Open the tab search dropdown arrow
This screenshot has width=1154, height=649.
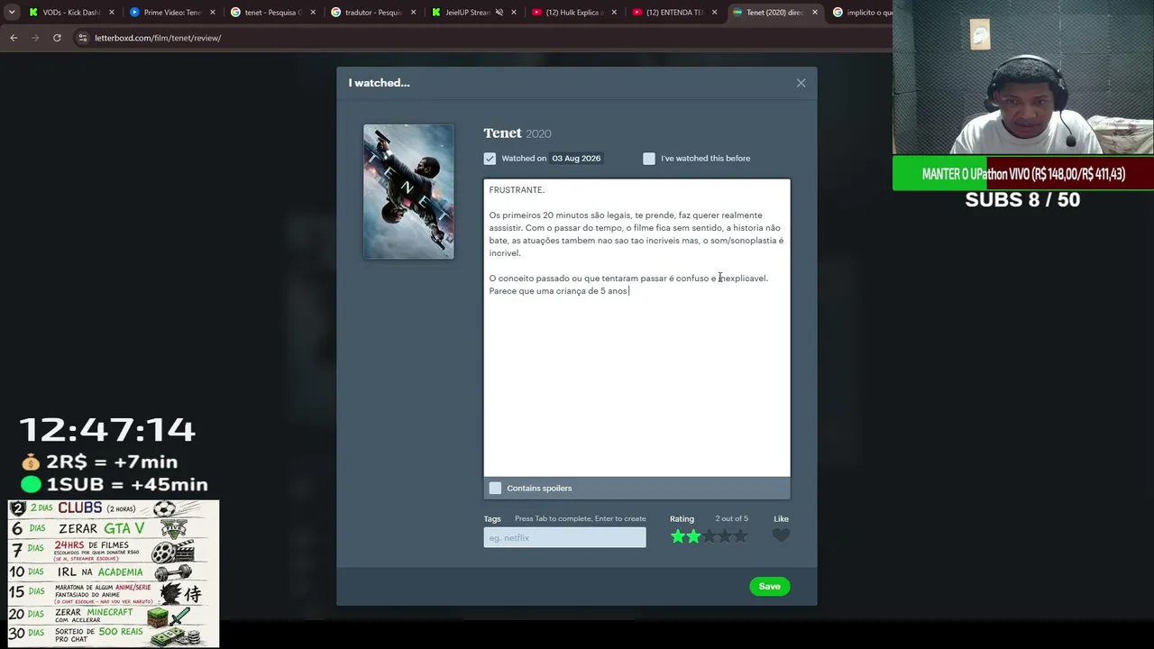click(12, 13)
